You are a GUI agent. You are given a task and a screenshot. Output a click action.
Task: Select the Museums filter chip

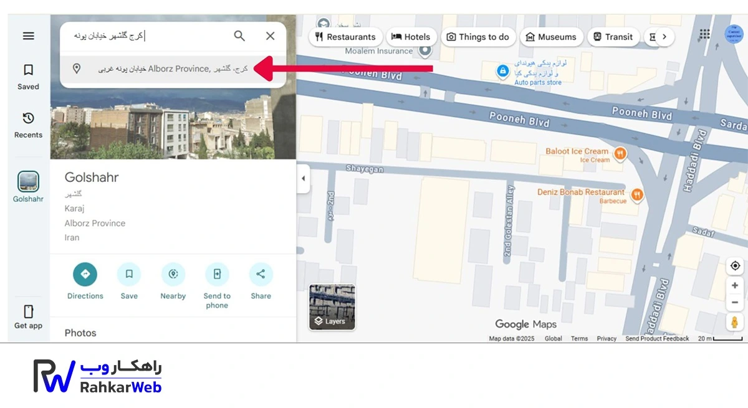(x=551, y=37)
